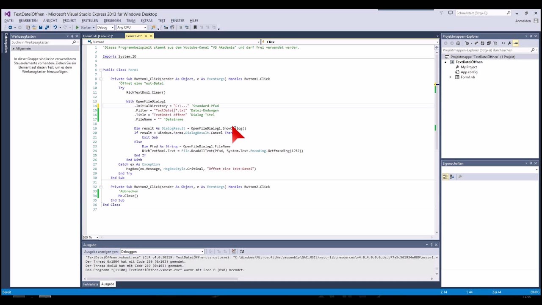Image resolution: width=542 pixels, height=305 pixels.
Task: Click Collapse All icon in Projektmappen-Explorer
Action: [489, 43]
